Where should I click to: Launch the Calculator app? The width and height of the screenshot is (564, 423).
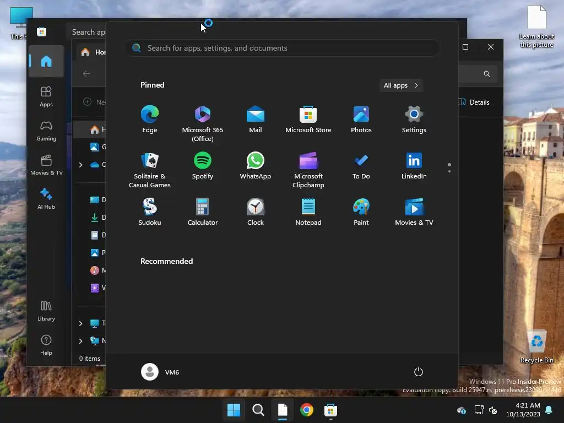click(203, 212)
